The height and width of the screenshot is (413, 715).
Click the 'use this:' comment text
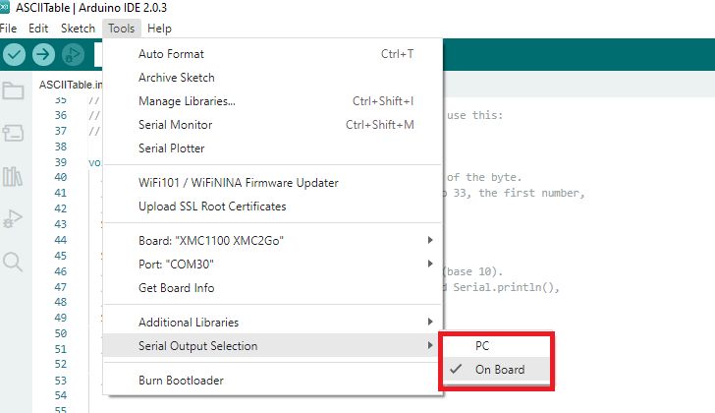[474, 115]
